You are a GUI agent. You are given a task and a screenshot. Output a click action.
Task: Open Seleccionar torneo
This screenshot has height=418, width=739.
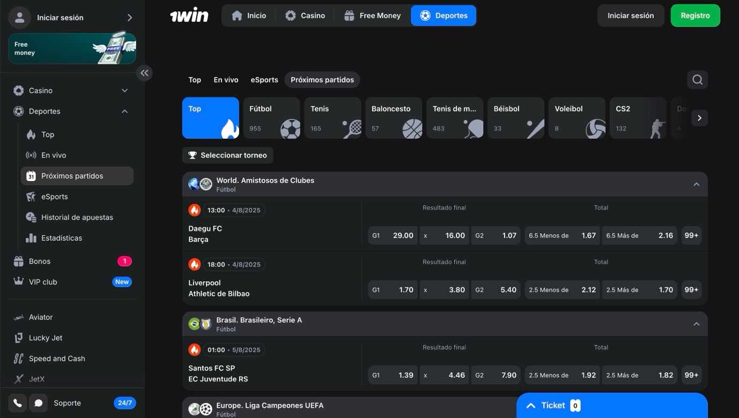click(x=227, y=154)
